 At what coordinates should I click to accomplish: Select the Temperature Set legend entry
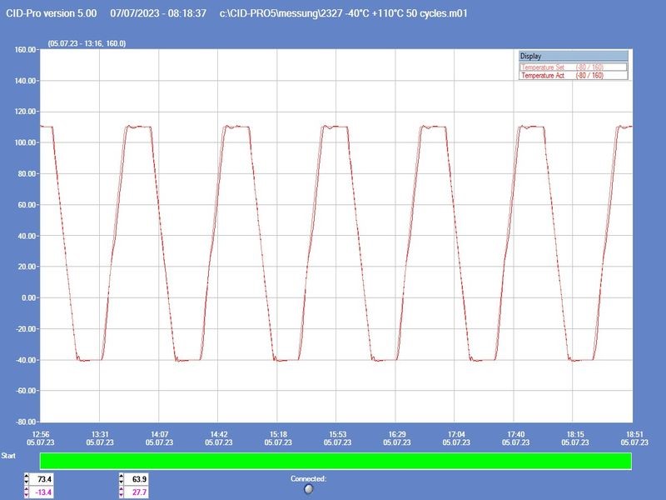point(573,67)
